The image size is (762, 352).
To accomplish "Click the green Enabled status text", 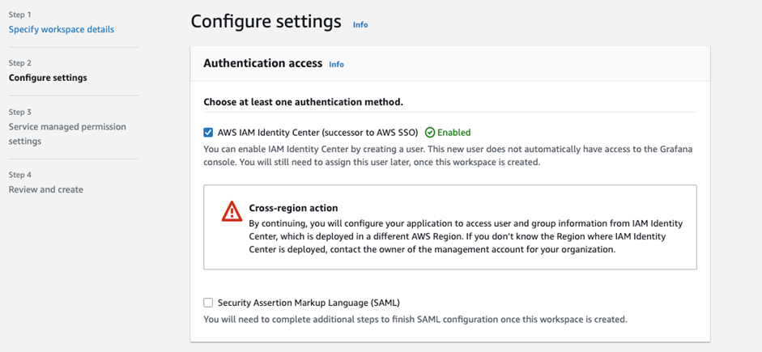I will (x=454, y=132).
